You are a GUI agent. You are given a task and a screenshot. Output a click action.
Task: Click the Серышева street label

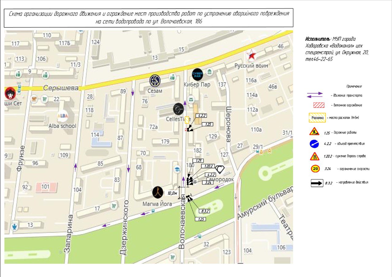pyautogui.click(x=61, y=88)
